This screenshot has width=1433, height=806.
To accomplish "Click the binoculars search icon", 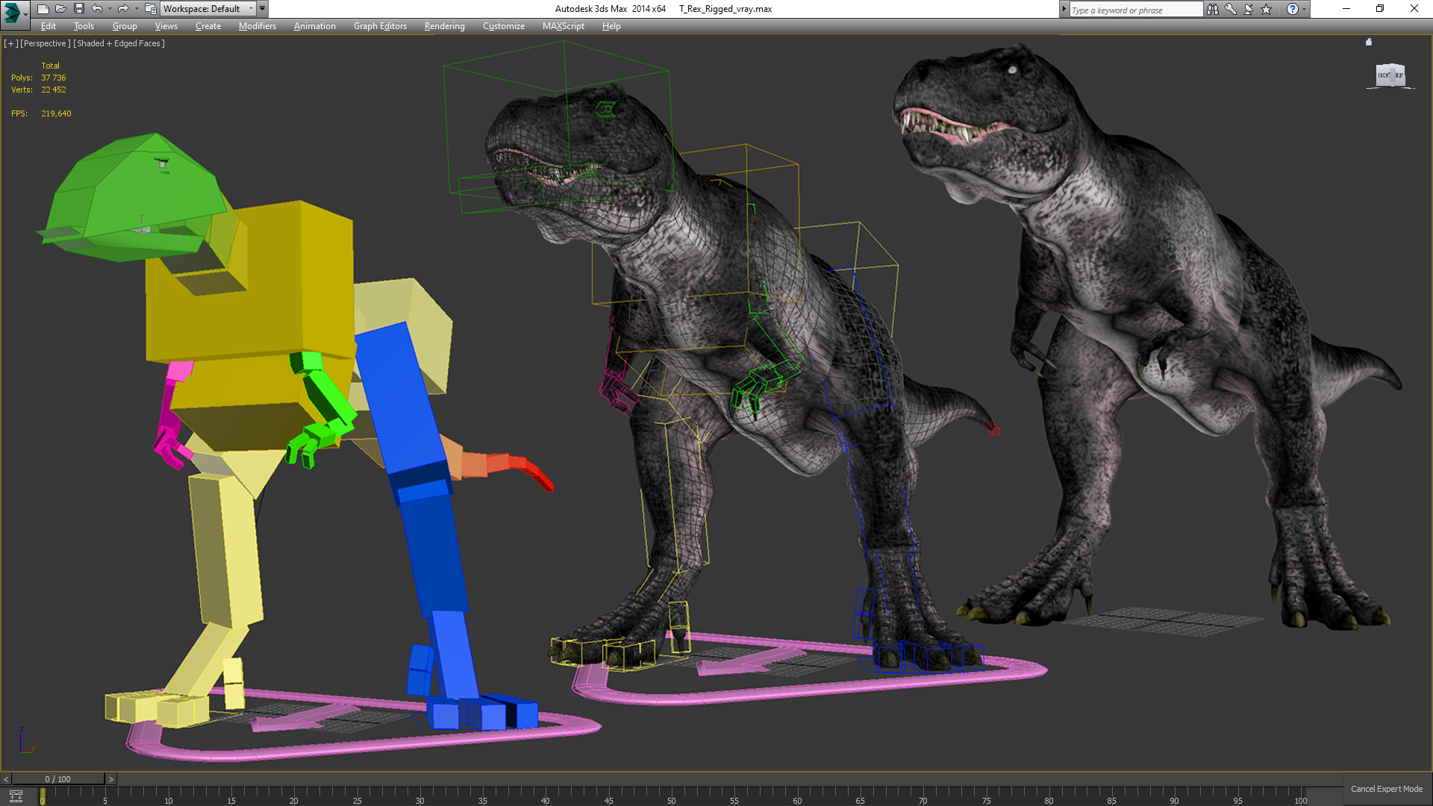I will [1213, 9].
